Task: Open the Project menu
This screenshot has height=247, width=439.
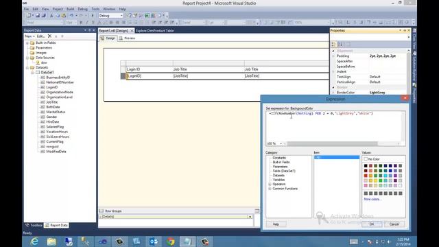Action: 58,9
